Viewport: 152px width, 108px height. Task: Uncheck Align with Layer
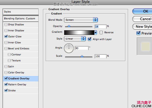[89, 39]
